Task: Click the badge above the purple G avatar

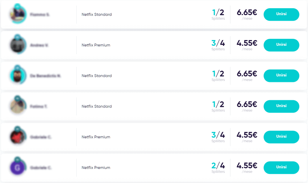Action: tap(17, 159)
